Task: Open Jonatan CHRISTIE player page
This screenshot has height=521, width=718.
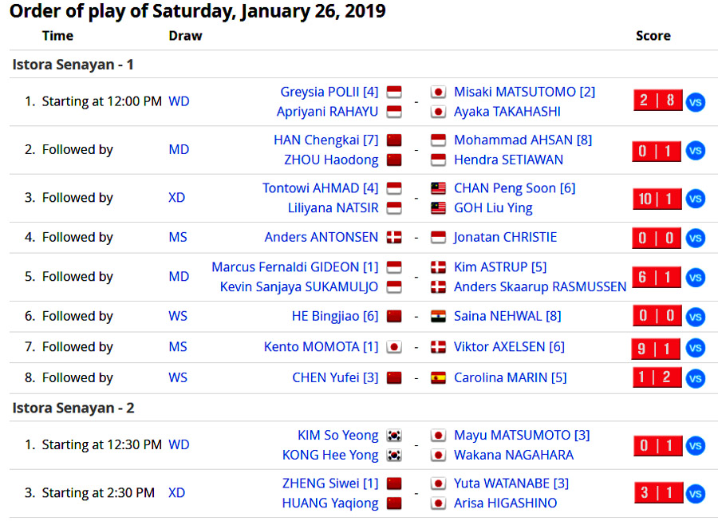Action: coord(505,237)
